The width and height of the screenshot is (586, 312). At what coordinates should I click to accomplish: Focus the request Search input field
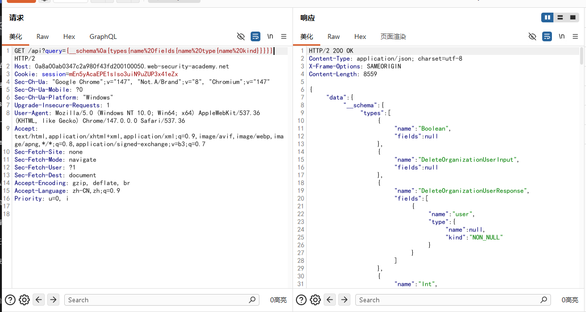coord(162,300)
